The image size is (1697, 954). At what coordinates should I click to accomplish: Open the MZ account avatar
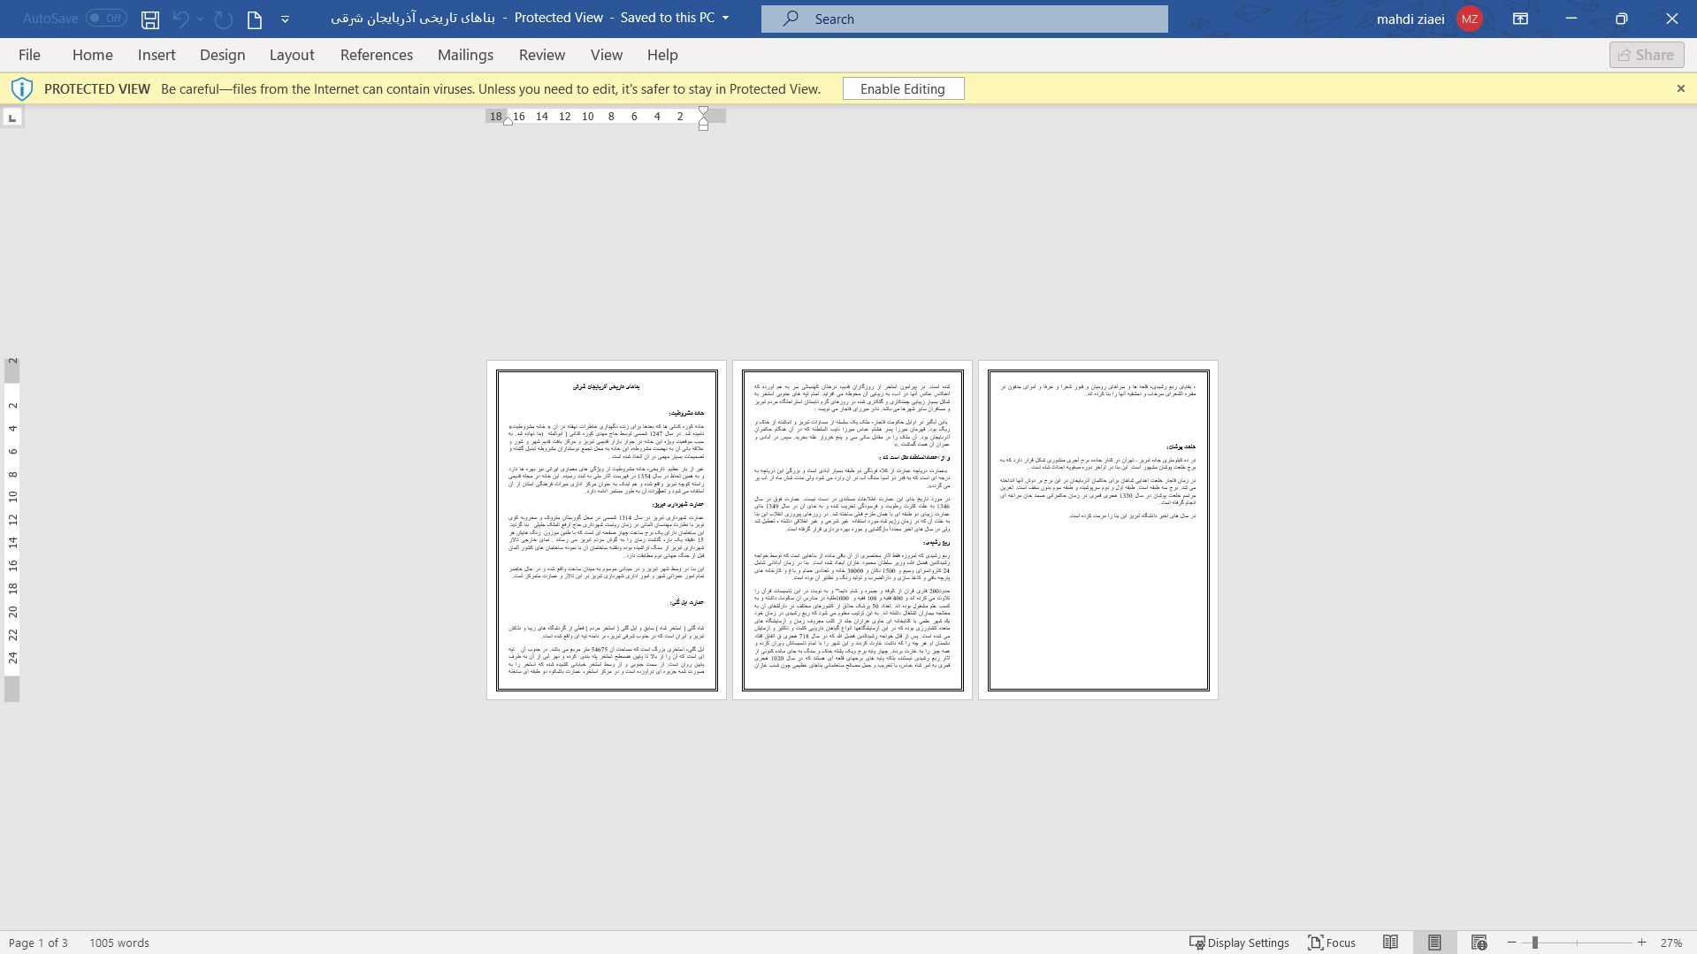[1470, 19]
